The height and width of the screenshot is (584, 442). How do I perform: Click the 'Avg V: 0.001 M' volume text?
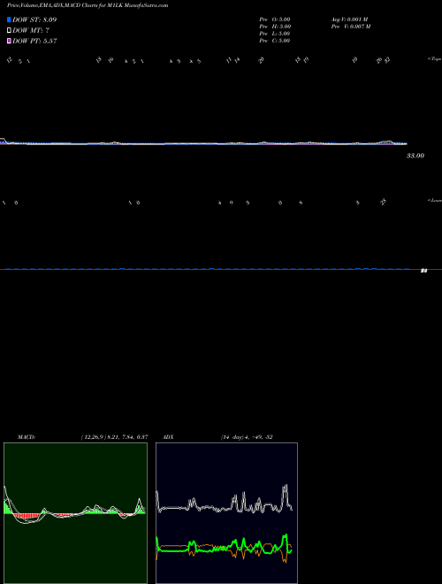coord(350,19)
